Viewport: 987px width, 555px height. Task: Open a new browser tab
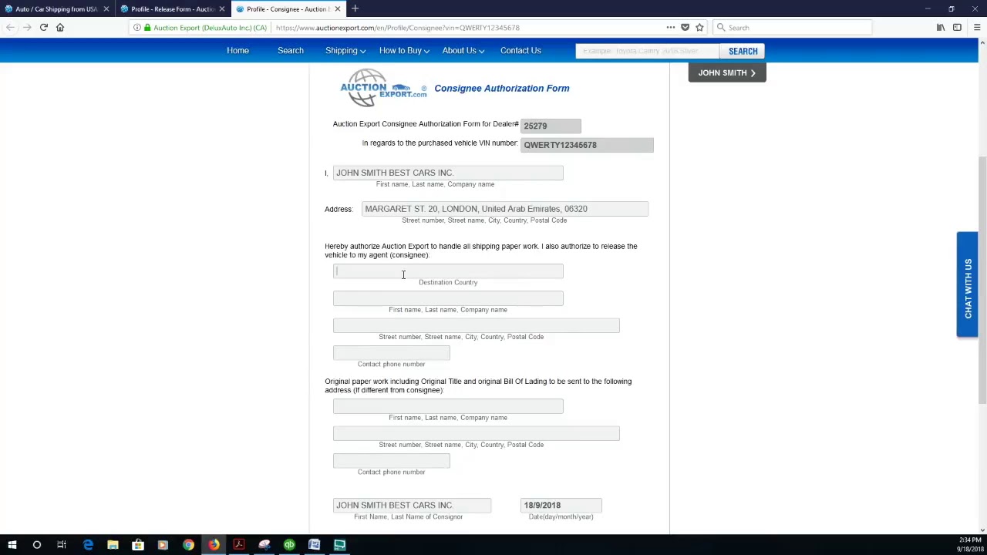(x=355, y=8)
